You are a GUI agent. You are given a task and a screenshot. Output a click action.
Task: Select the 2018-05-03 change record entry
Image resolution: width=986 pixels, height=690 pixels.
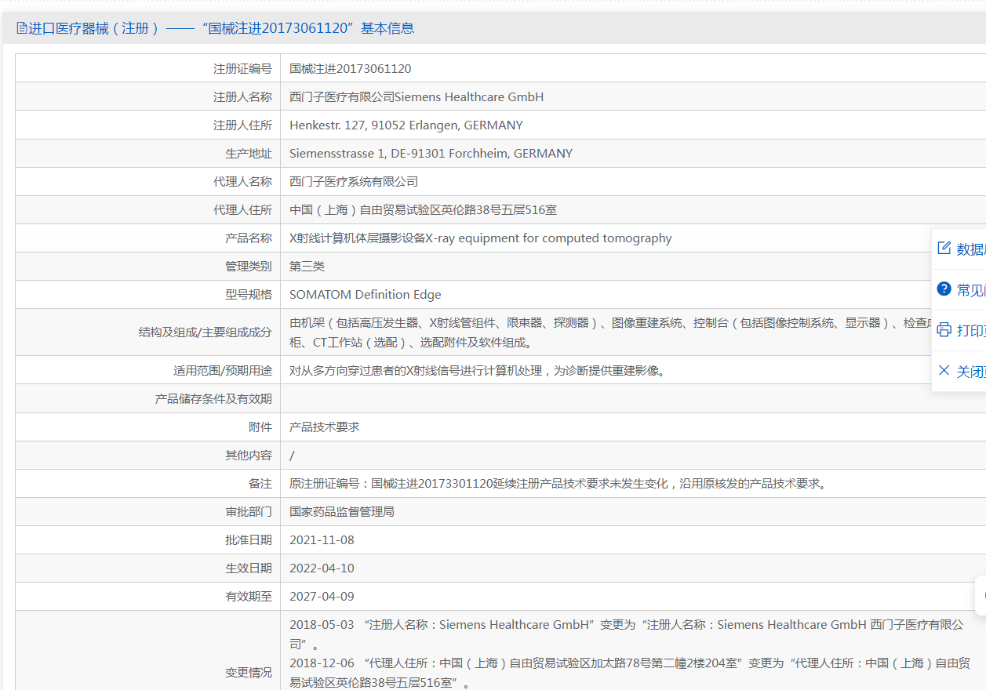pyautogui.click(x=627, y=634)
